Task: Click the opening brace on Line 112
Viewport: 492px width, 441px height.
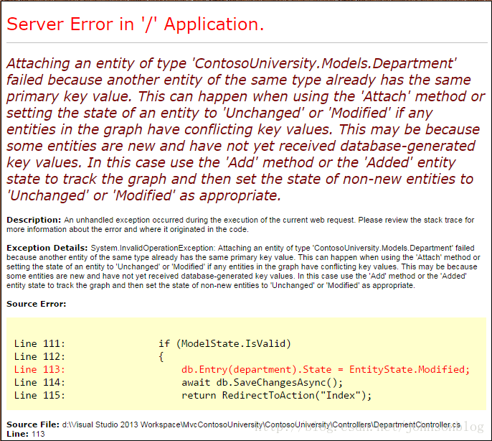Action: (x=161, y=357)
